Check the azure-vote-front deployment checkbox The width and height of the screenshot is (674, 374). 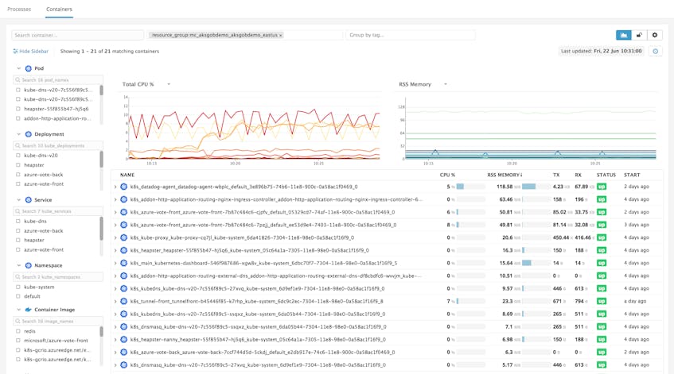point(18,184)
